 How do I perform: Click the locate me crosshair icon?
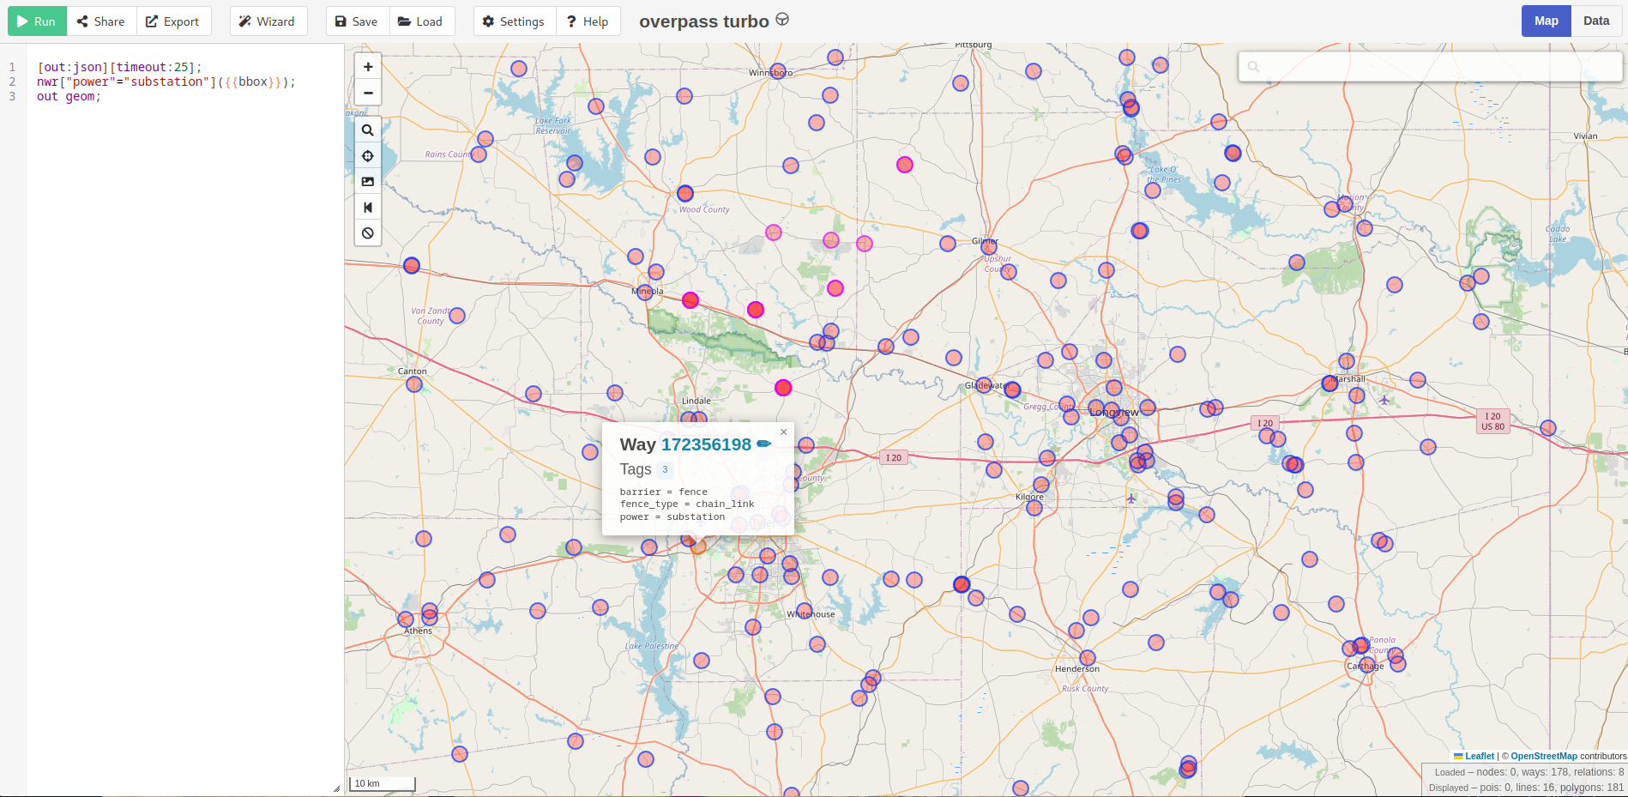click(x=368, y=156)
